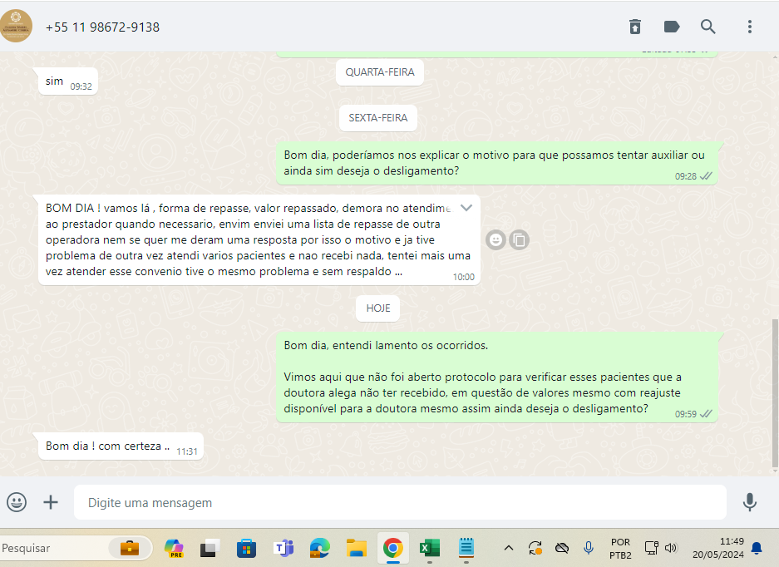Expand options chevron on the 10:00 message
Viewport: 779px width, 567px height.
[466, 208]
